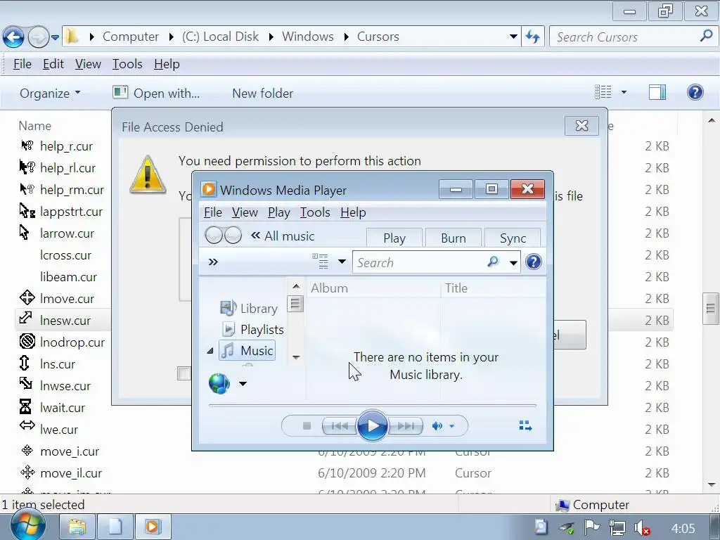Toggle the Explorer preview pane
Image resolution: width=720 pixels, height=540 pixels.
[x=657, y=92]
